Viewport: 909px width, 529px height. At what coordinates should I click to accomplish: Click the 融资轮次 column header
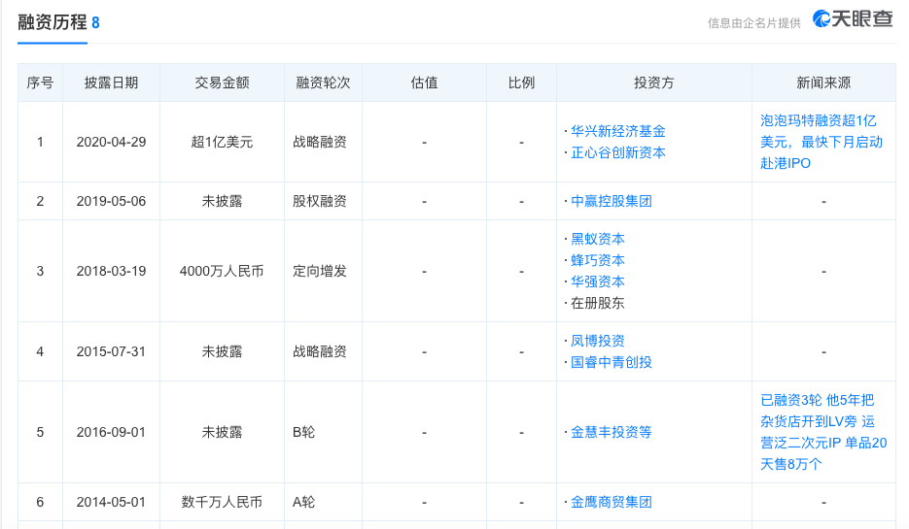point(323,83)
